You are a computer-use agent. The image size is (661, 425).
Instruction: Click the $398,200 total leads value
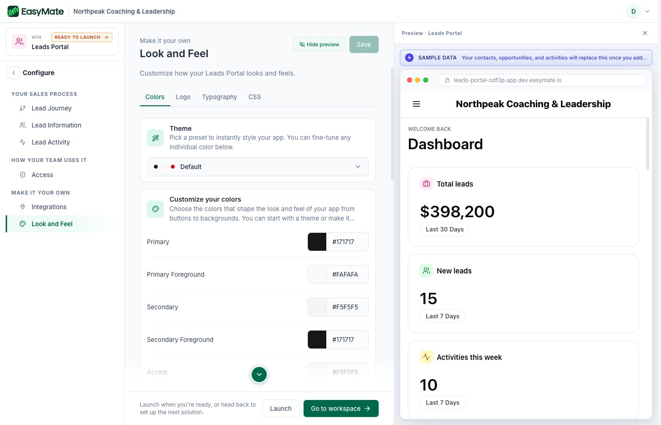[x=457, y=212]
